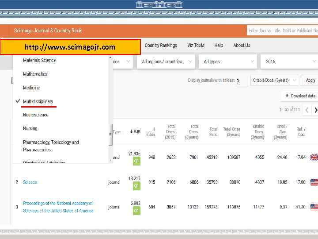The height and width of the screenshot is (239, 318).
Task: Click the subject list scroll-down arrow
Action: 110,160
